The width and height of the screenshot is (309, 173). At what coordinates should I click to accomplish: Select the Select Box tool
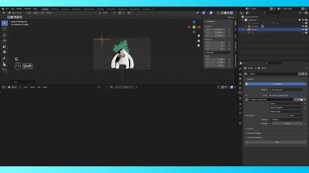click(x=4, y=23)
